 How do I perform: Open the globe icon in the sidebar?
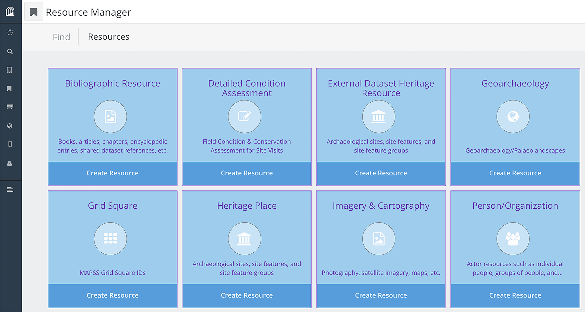[10, 126]
